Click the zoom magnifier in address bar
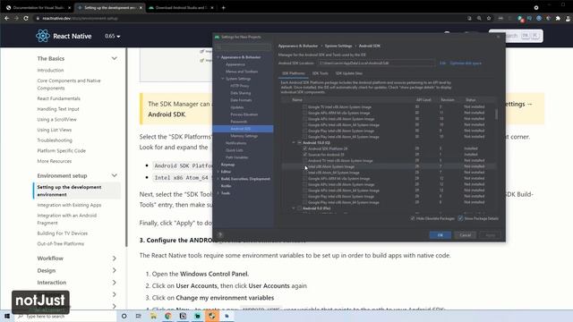This screenshot has width=573, height=322. [x=479, y=18]
